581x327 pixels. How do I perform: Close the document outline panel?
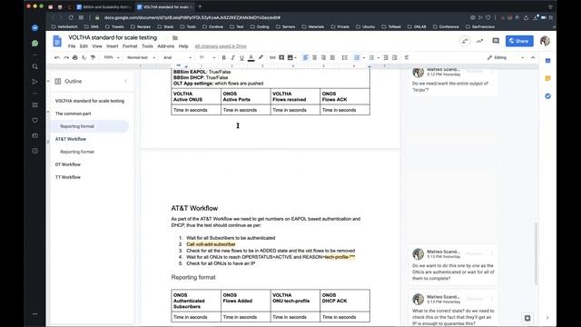[125, 81]
